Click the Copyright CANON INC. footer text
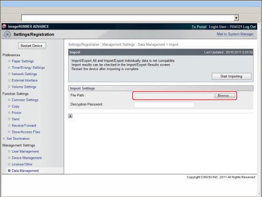 (x=221, y=177)
